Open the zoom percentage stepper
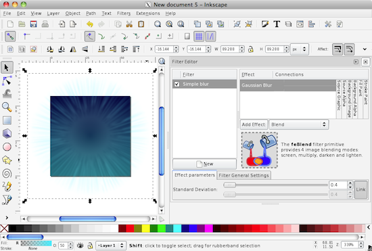This screenshot has width=372, height=251. 361,245
